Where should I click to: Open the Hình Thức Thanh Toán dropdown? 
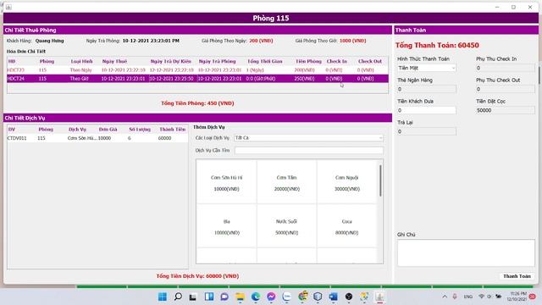[x=427, y=68]
